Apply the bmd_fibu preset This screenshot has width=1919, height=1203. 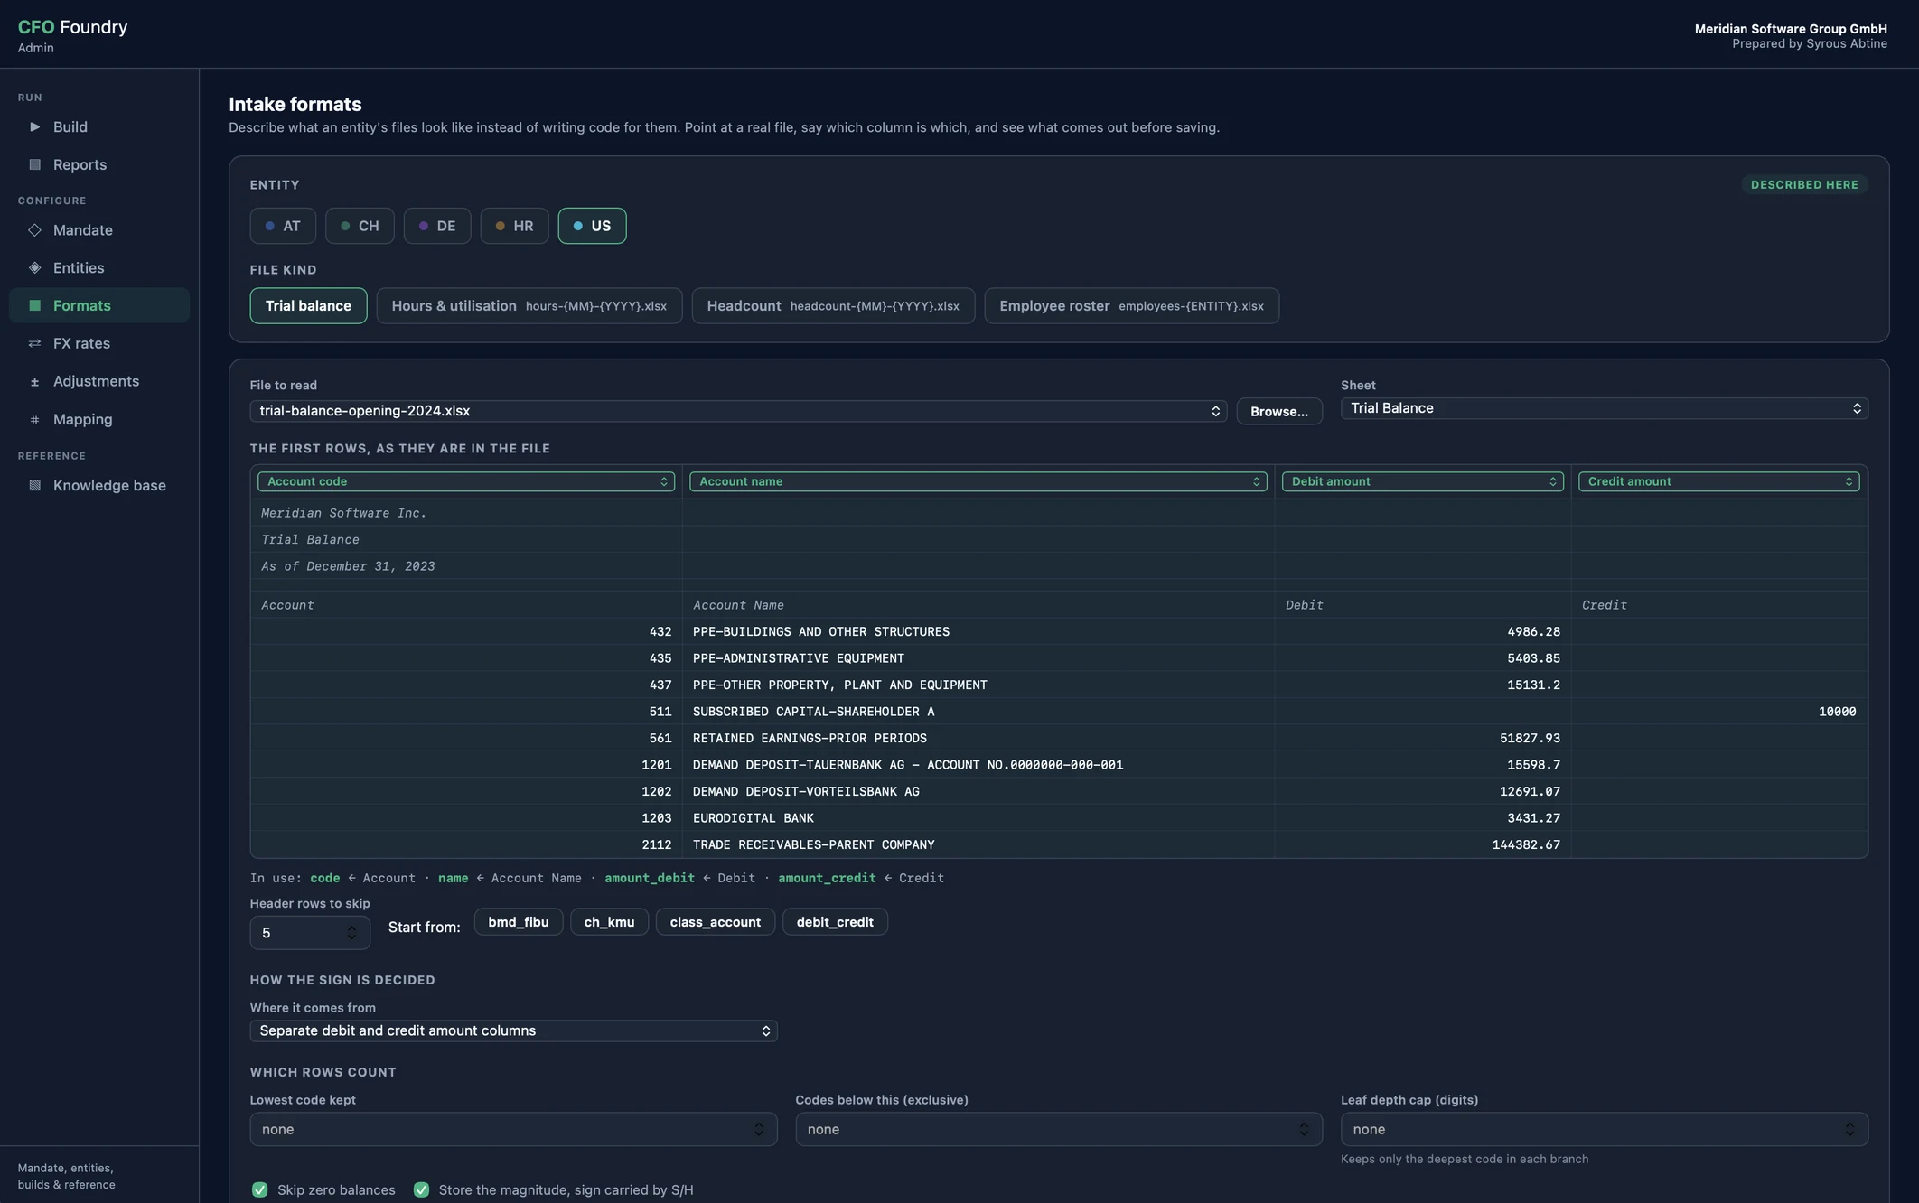[518, 922]
